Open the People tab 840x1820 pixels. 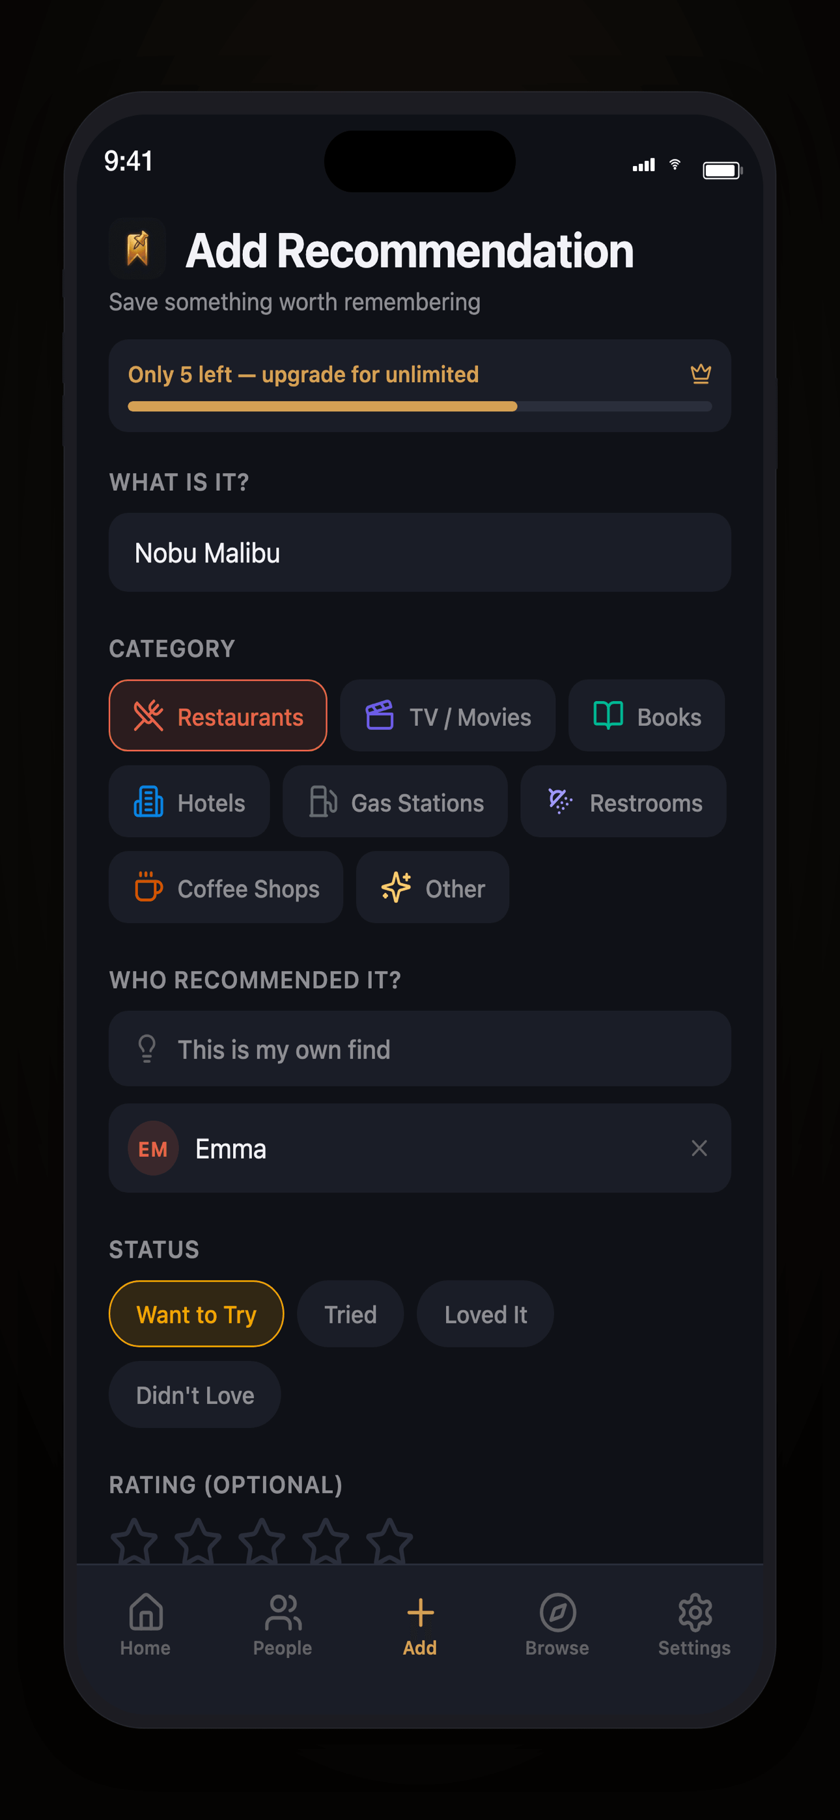(282, 1626)
